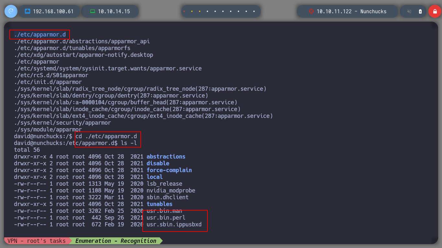Click the sbin.dhclient file name
Viewport: 442px width, 248px height.
168,197
